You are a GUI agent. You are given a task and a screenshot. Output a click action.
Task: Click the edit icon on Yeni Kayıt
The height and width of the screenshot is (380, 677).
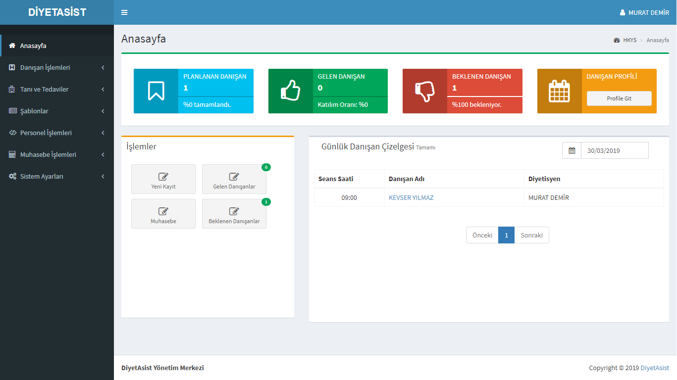click(163, 177)
